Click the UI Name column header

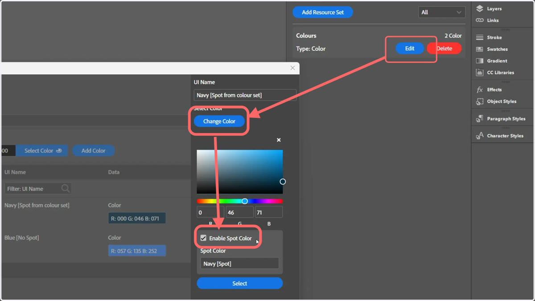(x=15, y=172)
